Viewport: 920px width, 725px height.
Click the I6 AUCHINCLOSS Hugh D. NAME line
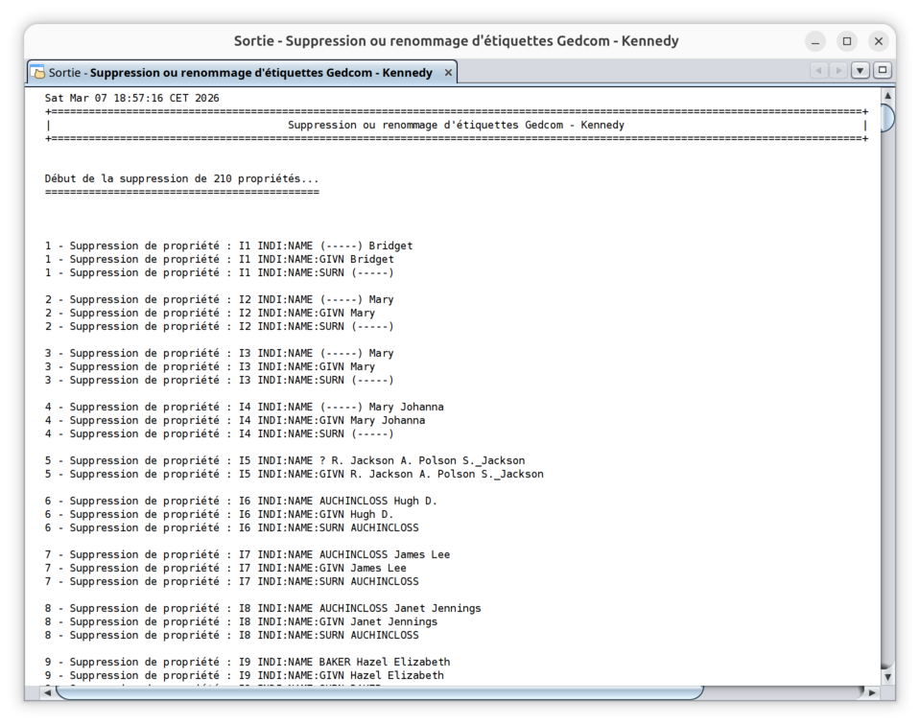(240, 502)
